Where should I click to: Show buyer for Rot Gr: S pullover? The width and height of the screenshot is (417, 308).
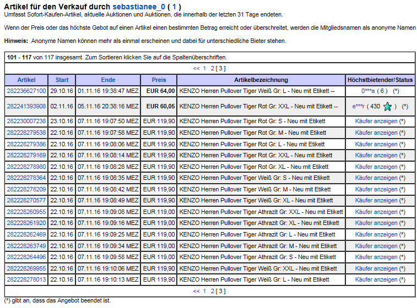point(376,122)
